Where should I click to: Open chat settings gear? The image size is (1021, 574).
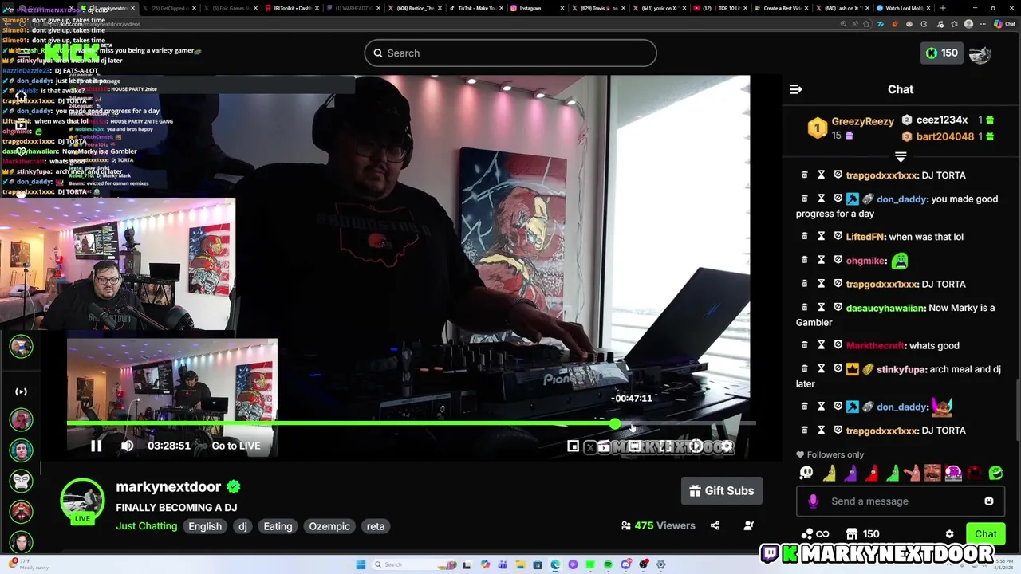[x=949, y=534]
